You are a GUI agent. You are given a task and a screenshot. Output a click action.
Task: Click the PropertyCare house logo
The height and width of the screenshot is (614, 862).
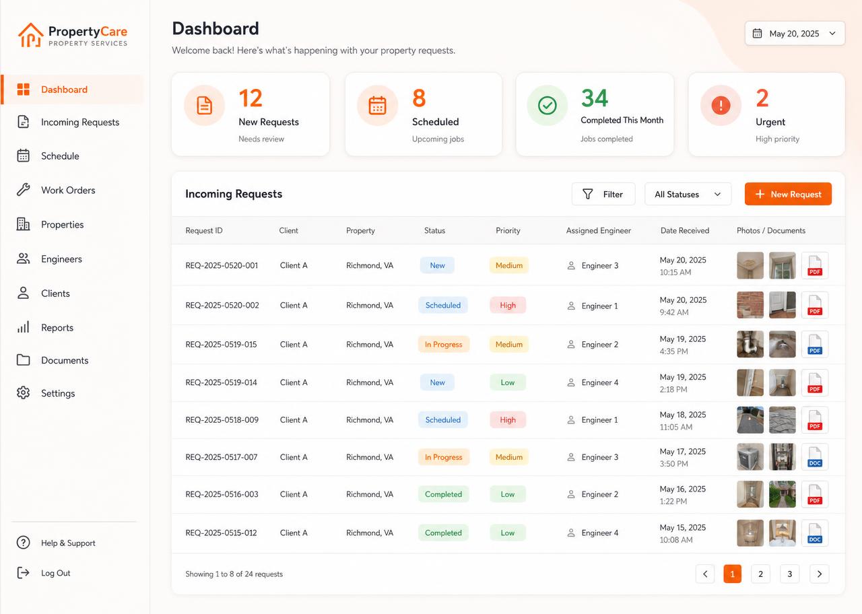(x=30, y=35)
